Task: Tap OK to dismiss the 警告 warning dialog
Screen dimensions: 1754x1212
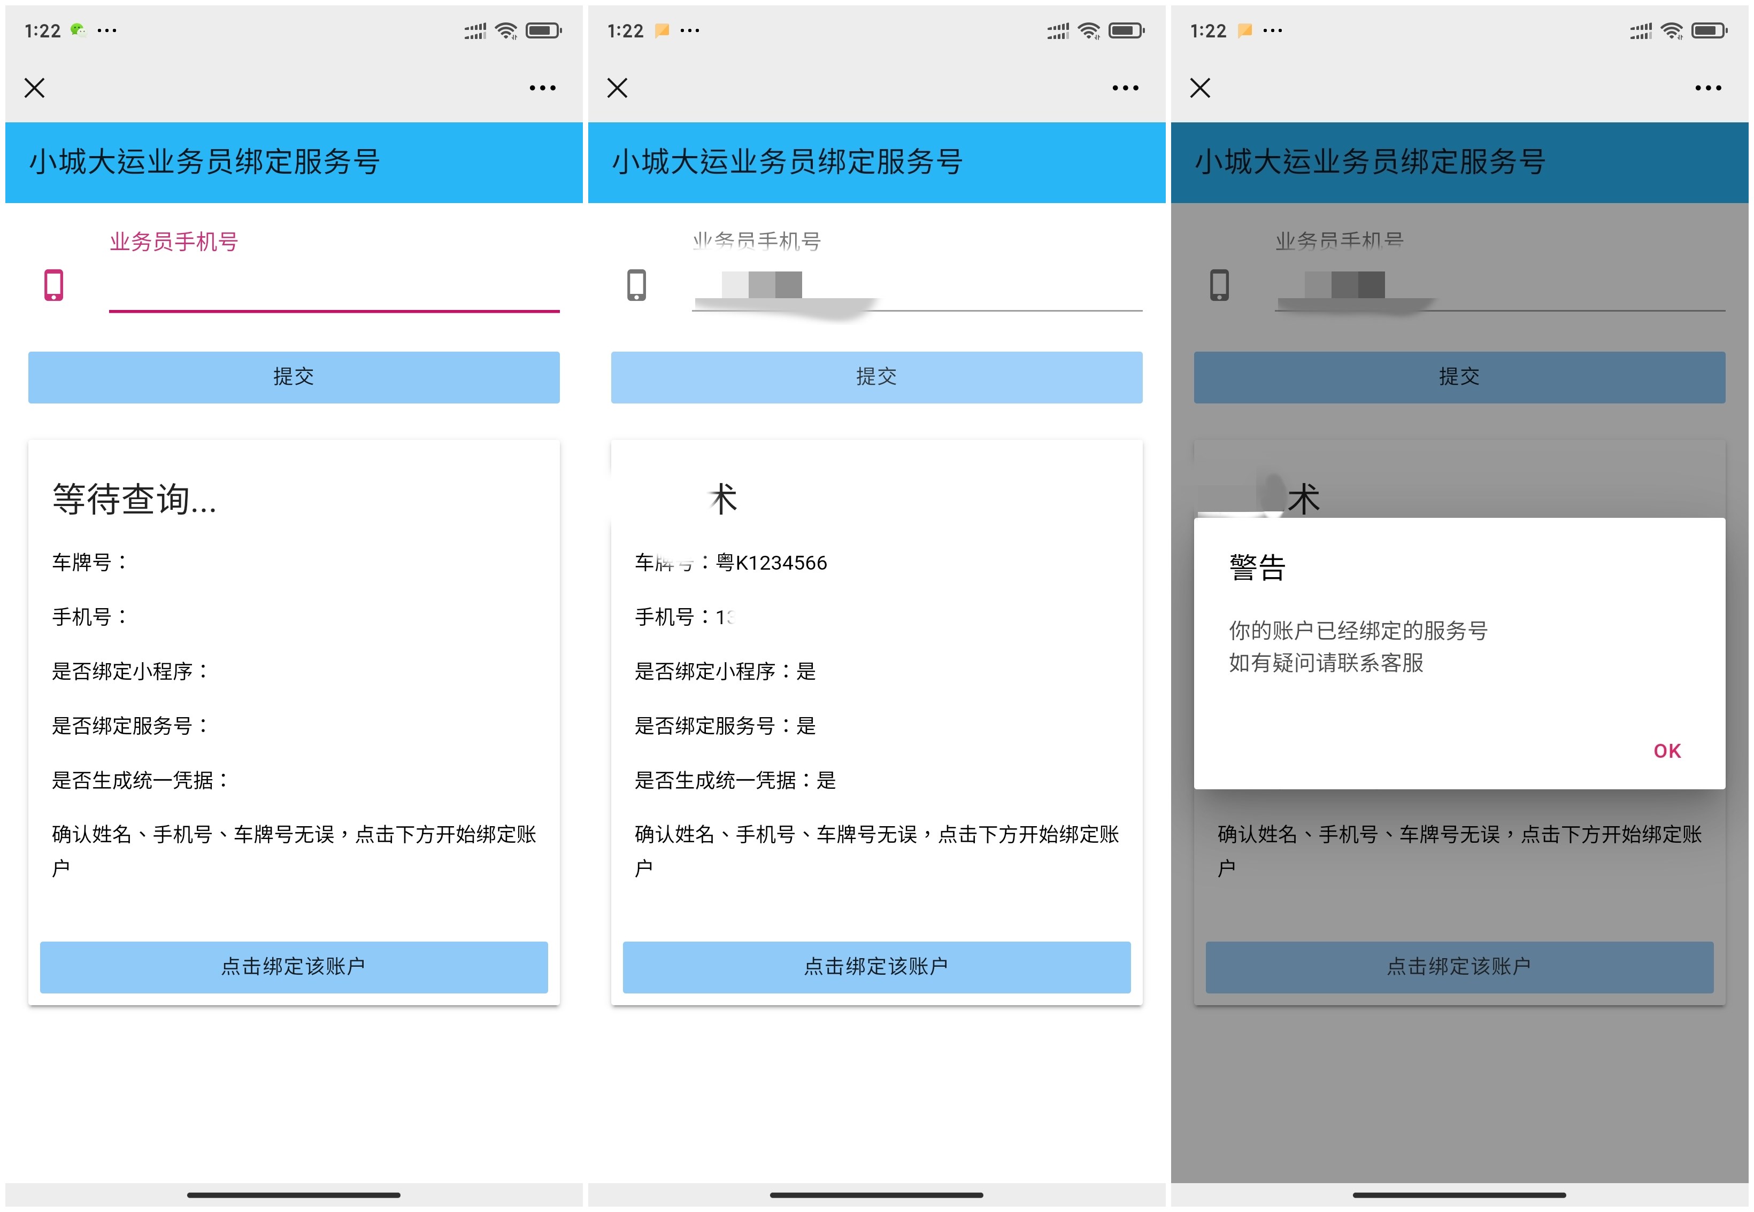Action: 1667,750
